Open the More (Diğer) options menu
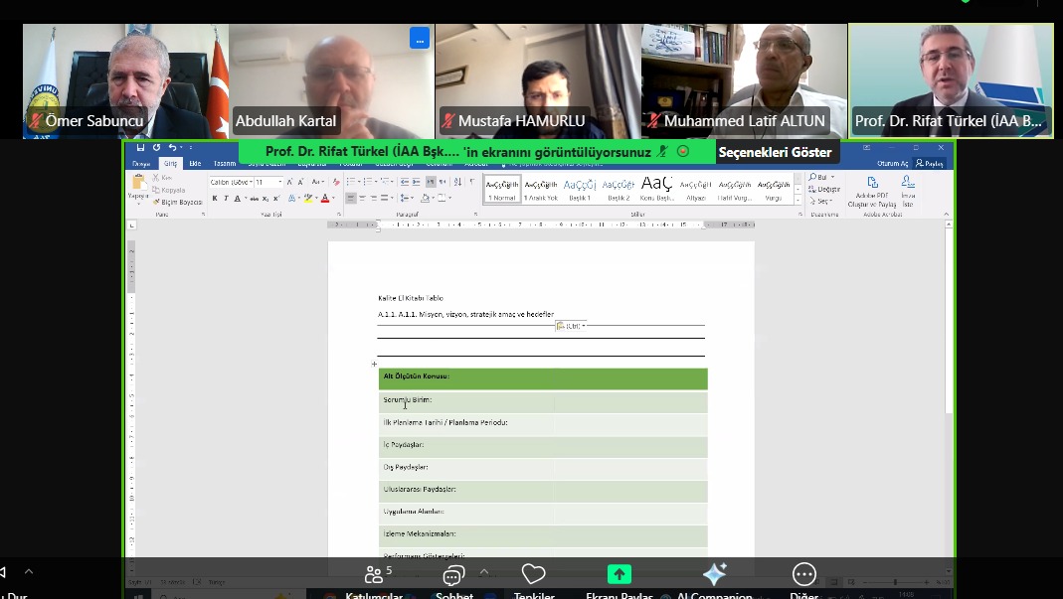 (803, 576)
